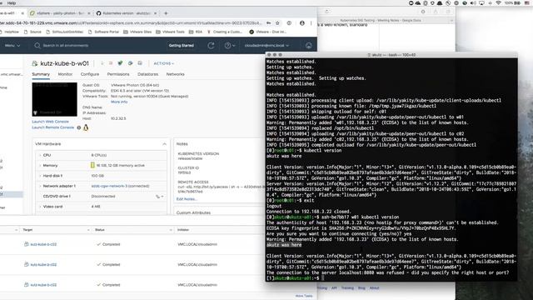Click More Tasks link in the tasks pane
This screenshot has height=300, width=533.
[304, 297]
